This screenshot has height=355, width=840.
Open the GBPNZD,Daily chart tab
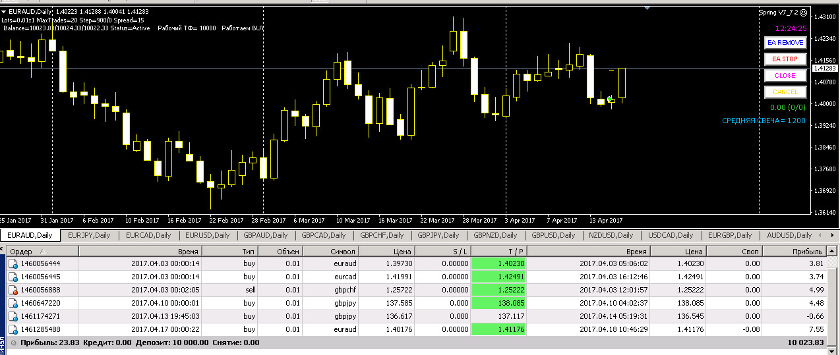coord(496,235)
